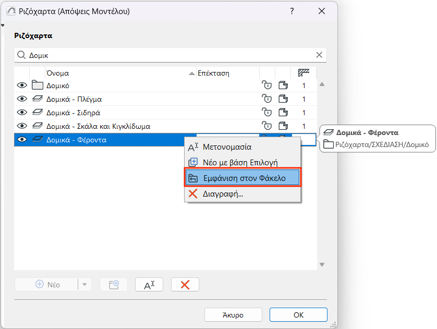Toggle lock icon for Δομικό row
This screenshot has height=329, width=437.
tap(266, 85)
